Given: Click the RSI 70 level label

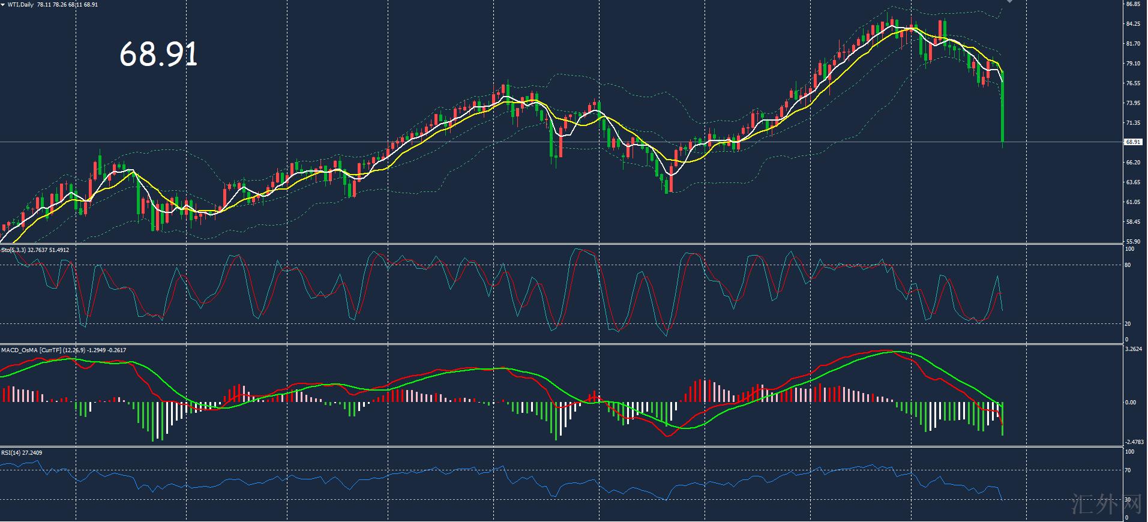Looking at the screenshot, I should tap(1128, 470).
